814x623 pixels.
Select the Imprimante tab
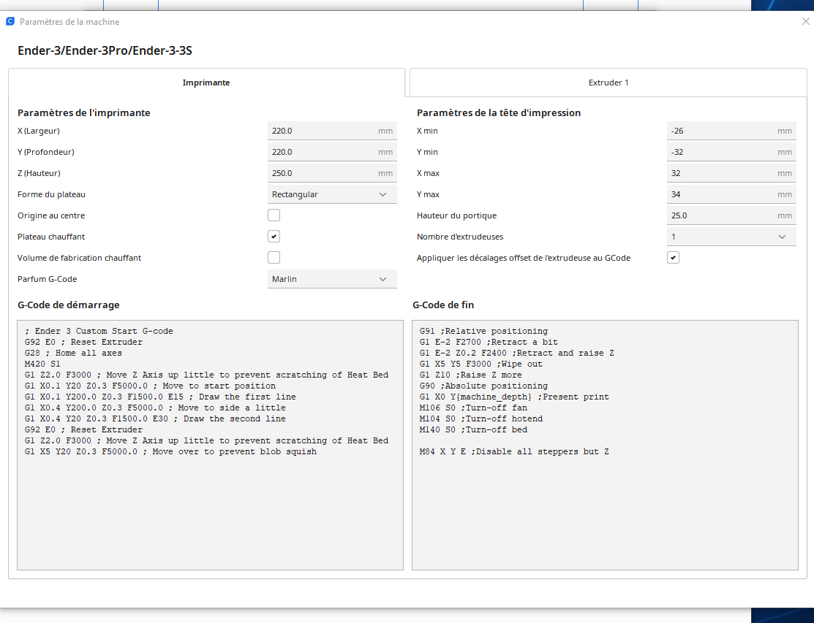tap(206, 83)
